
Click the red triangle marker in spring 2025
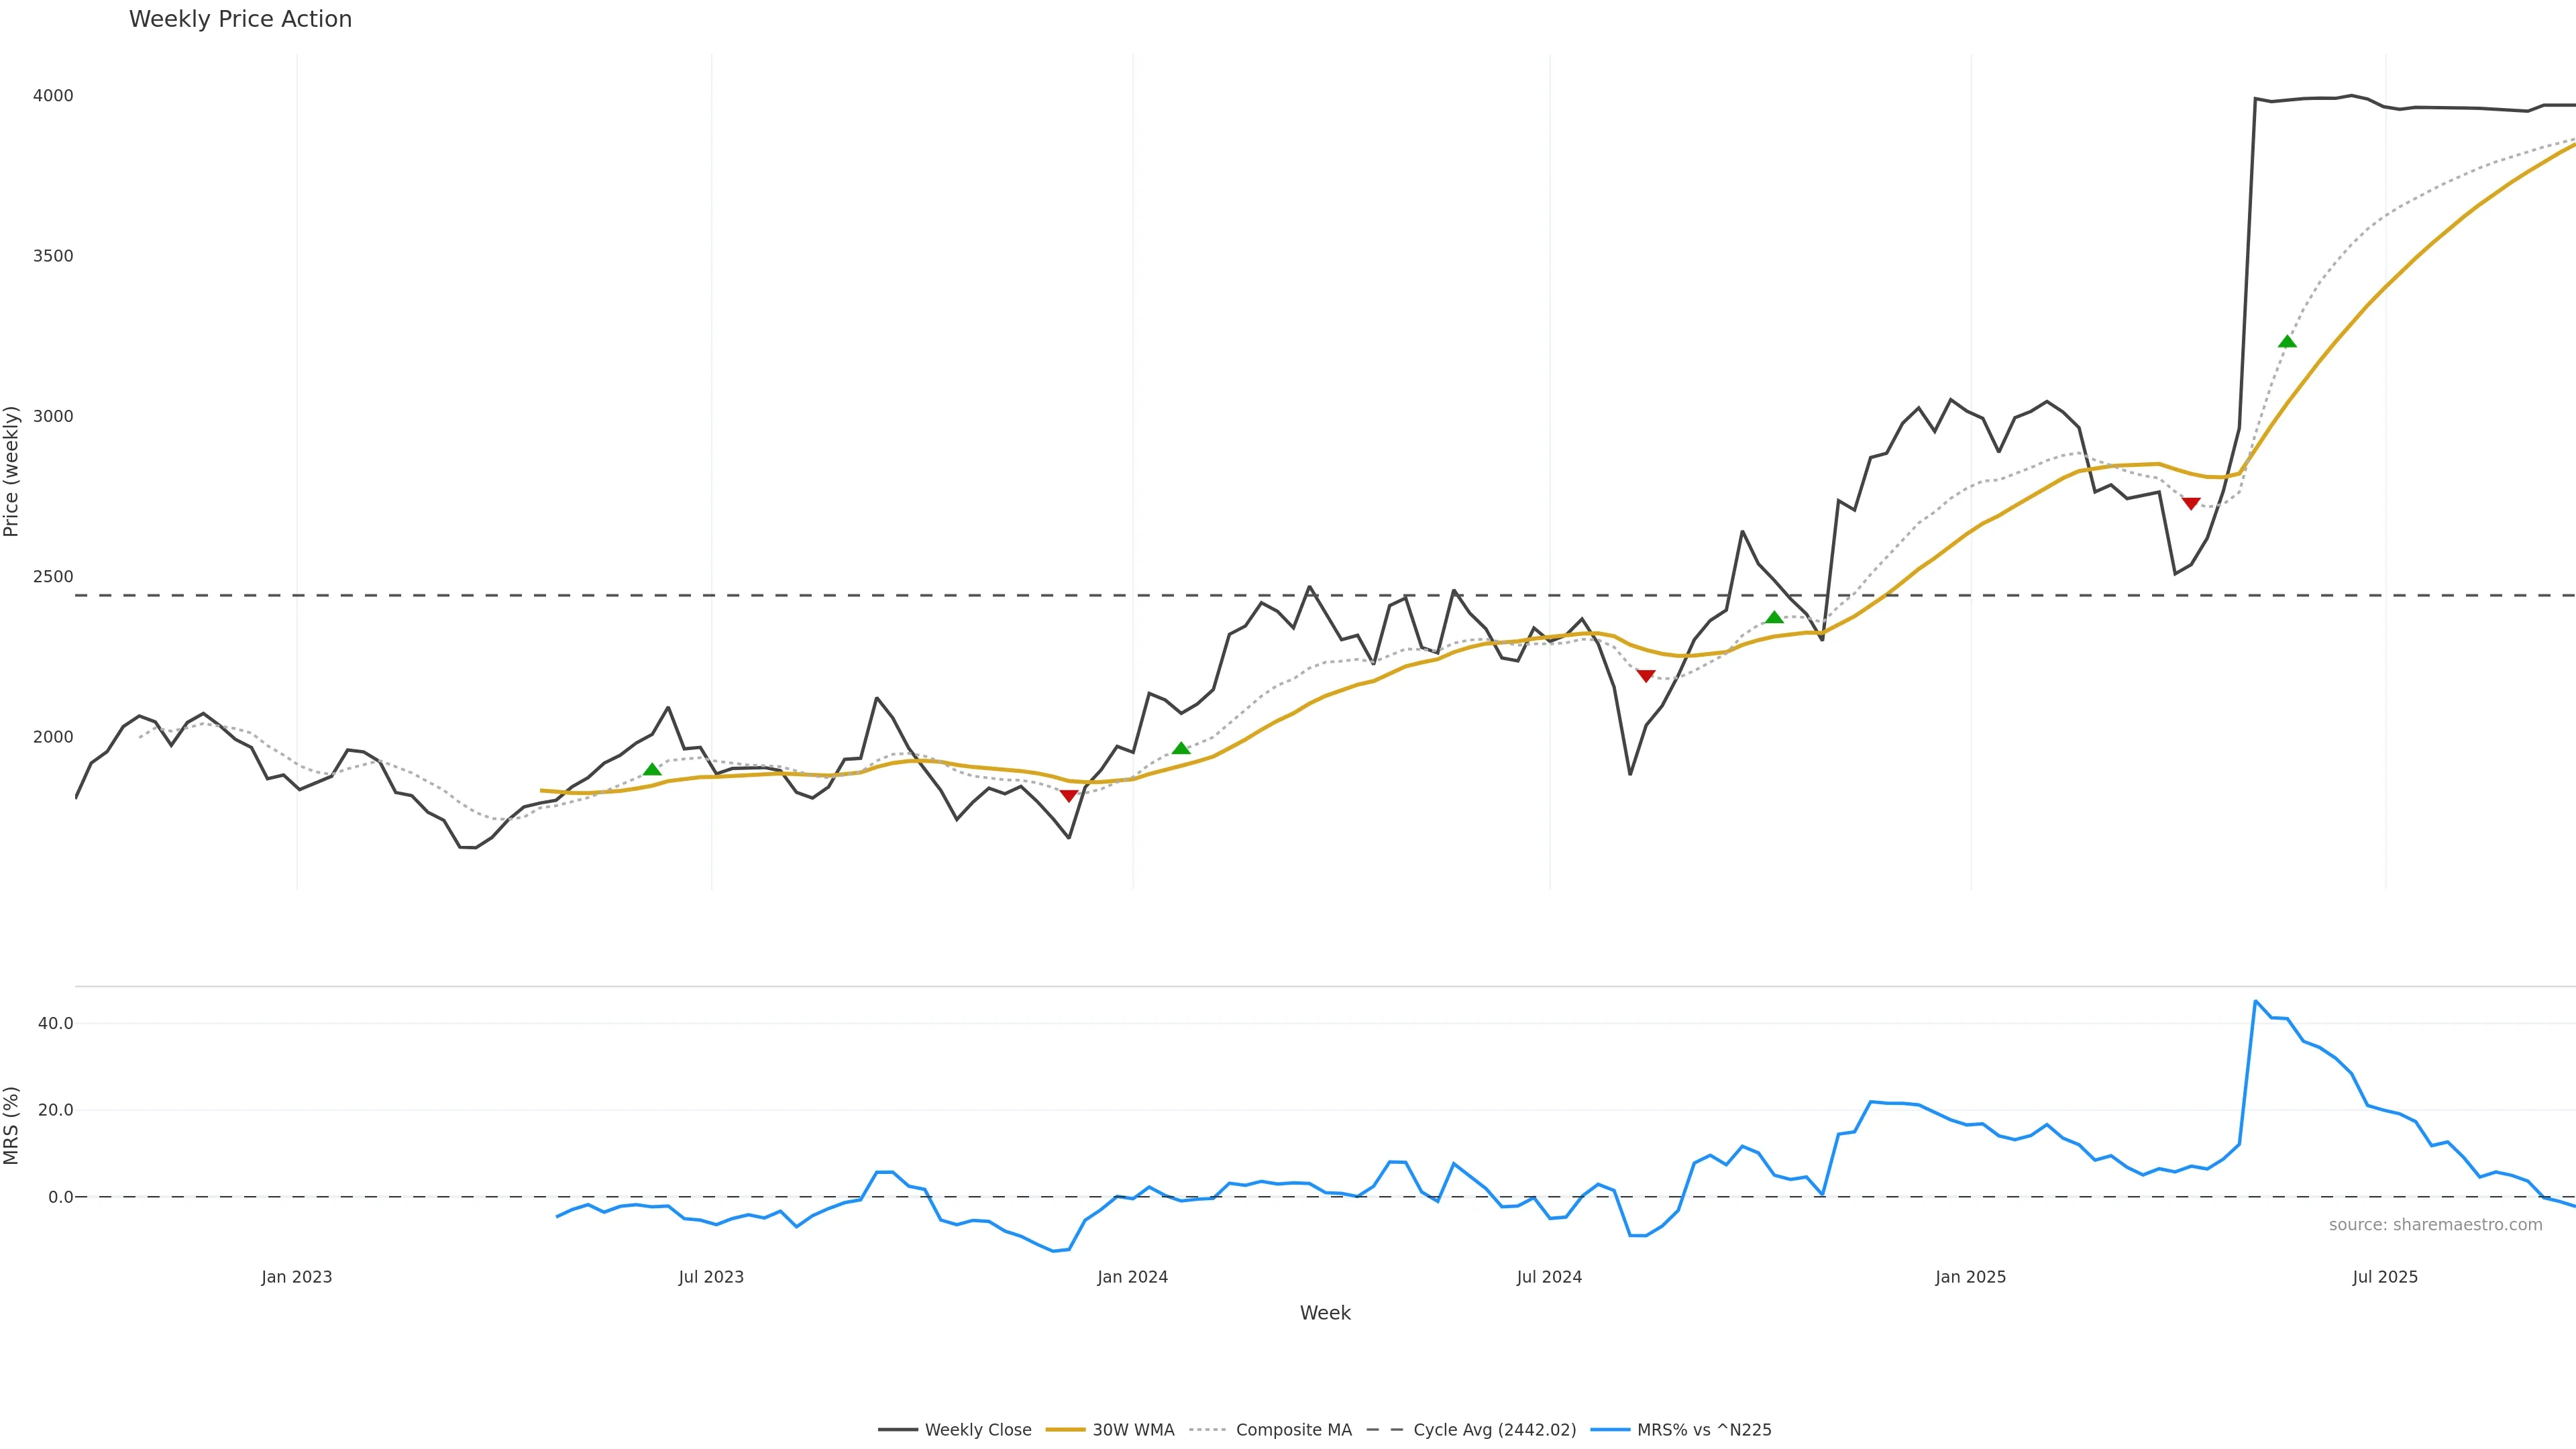[x=2191, y=504]
